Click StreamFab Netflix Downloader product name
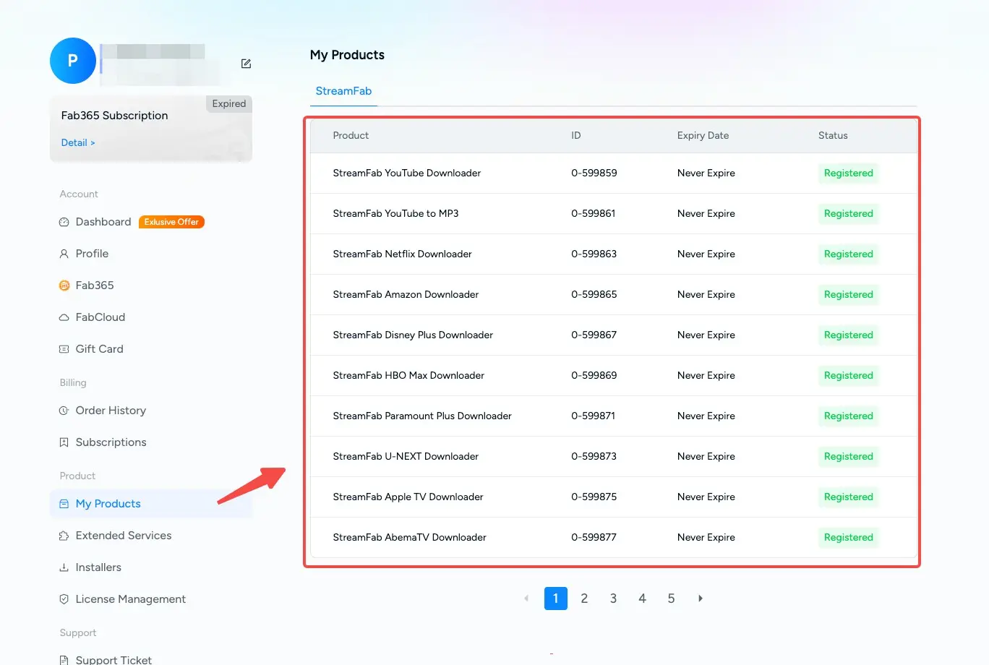 tap(403, 254)
